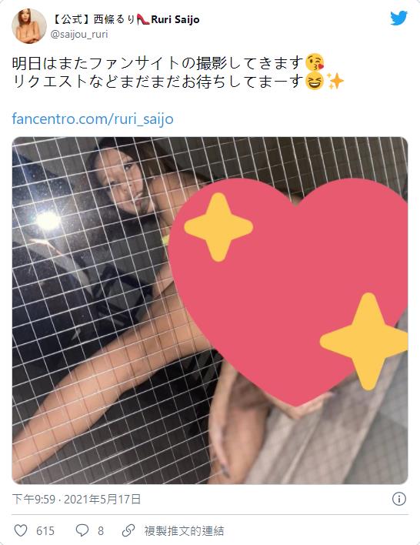420x545 pixels.
Task: Click the high heel emoji in display name
Action: click(143, 19)
